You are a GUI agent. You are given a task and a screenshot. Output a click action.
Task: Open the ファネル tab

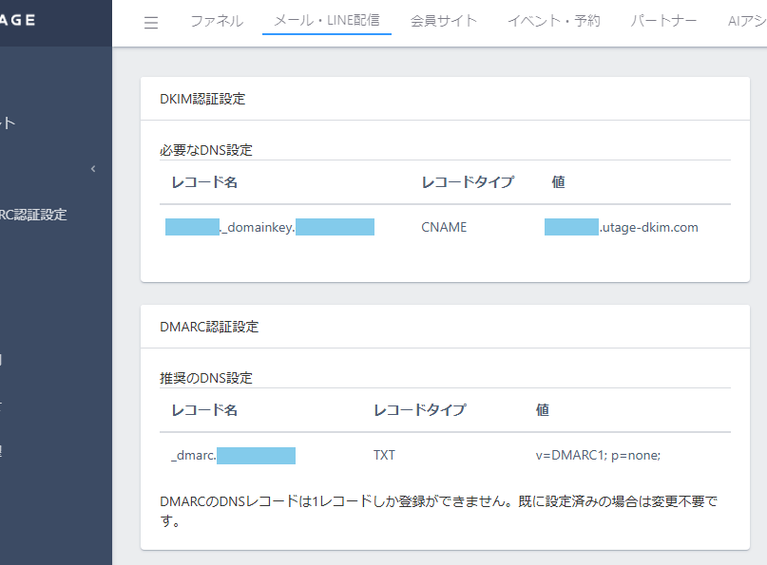pos(217,21)
